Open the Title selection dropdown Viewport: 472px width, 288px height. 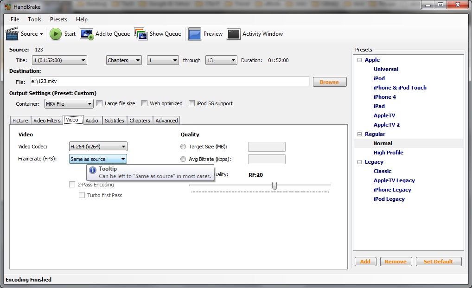coord(59,60)
